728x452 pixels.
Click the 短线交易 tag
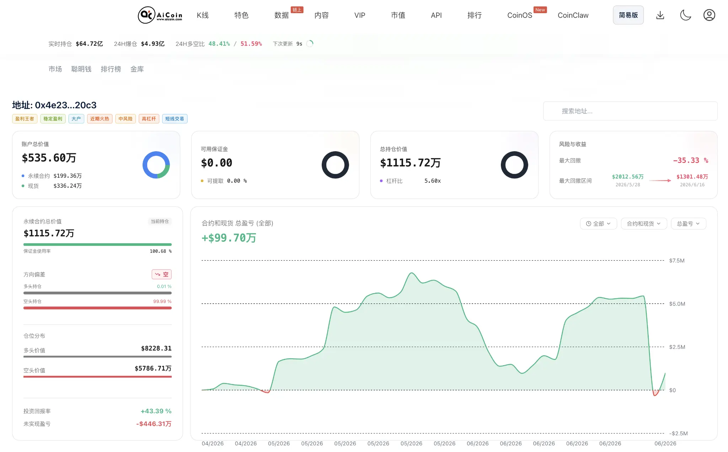[x=175, y=119]
